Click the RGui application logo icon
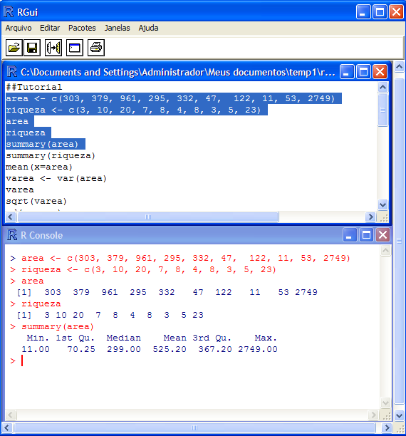 point(9,12)
